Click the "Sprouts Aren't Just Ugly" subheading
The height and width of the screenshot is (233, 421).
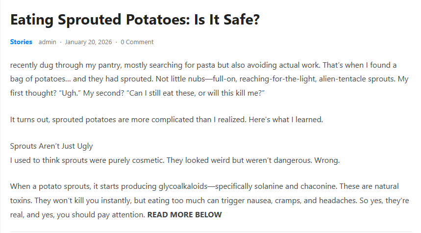[x=51, y=146]
